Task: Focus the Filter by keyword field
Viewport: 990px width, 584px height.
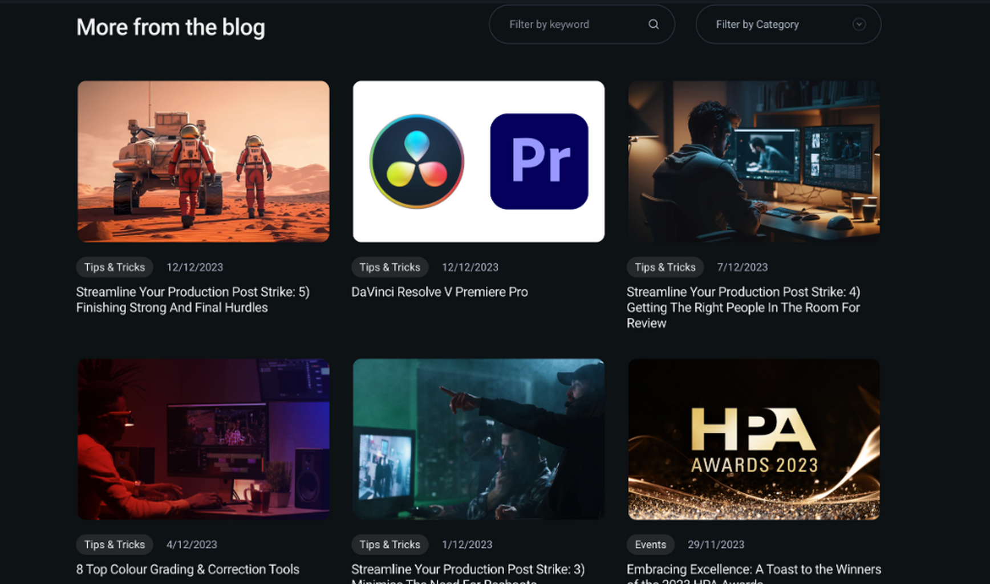Action: 582,25
